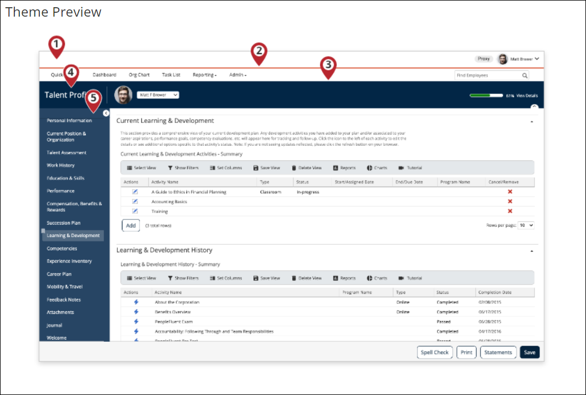Remove the Training activity with red X
The width and height of the screenshot is (586, 395).
tap(509, 212)
